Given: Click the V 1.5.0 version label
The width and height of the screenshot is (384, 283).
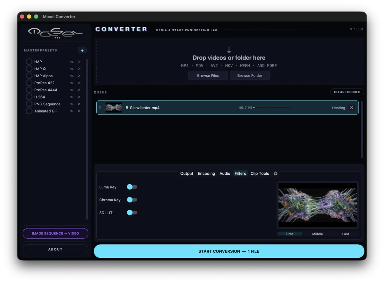Looking at the screenshot, I should [356, 29].
